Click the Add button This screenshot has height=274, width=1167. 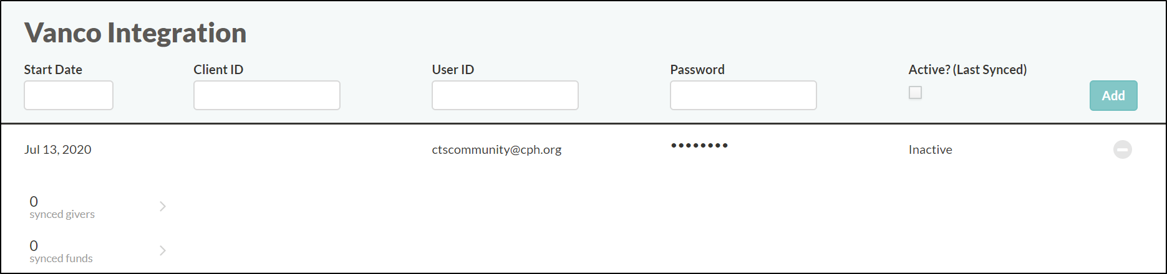1113,95
